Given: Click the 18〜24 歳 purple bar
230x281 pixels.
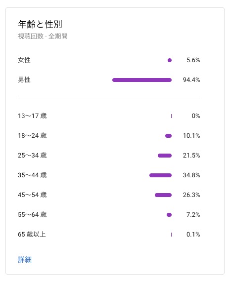Looking at the screenshot, I should pos(168,136).
